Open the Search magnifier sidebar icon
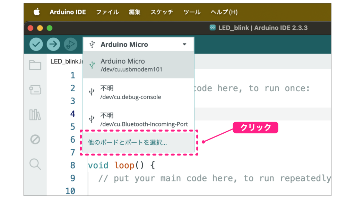 click(35, 164)
